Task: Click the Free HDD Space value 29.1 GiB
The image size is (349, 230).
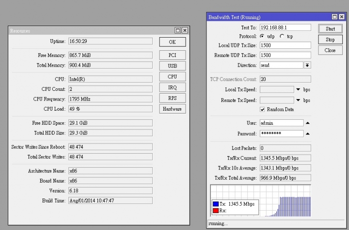Action: coord(111,123)
